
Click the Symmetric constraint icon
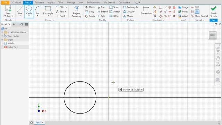tap(170, 16)
